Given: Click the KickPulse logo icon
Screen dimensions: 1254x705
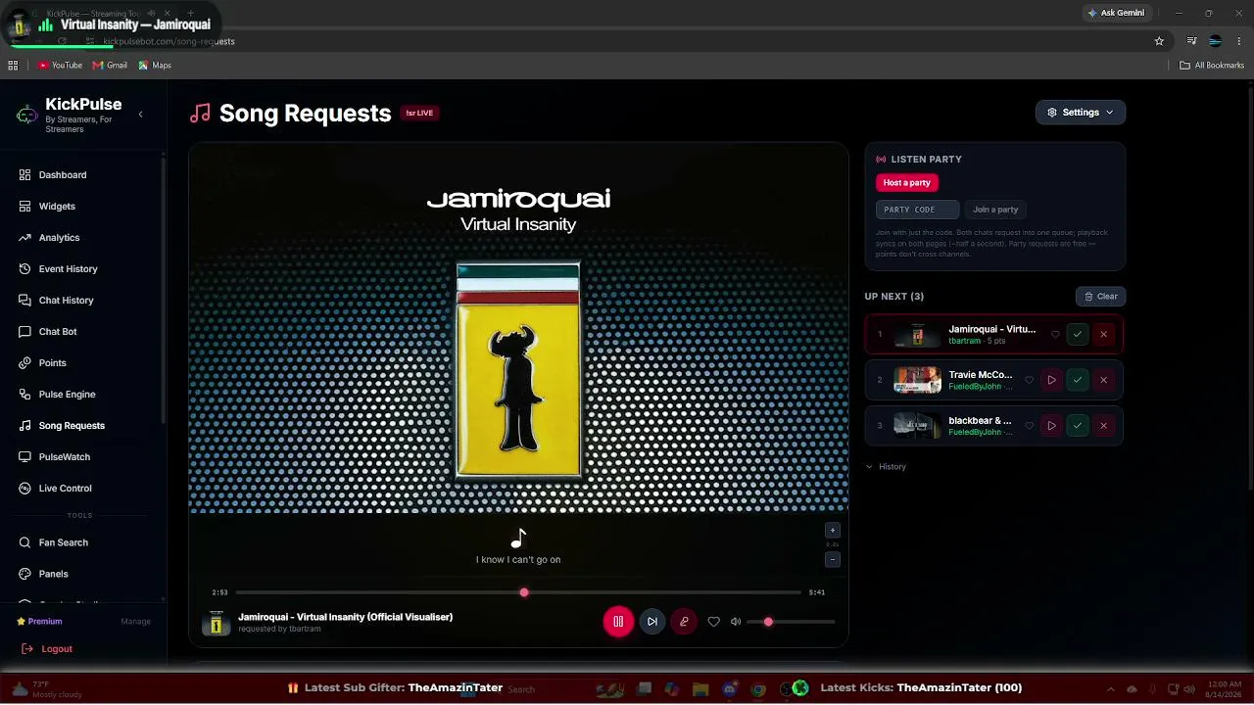Looking at the screenshot, I should (x=27, y=116).
